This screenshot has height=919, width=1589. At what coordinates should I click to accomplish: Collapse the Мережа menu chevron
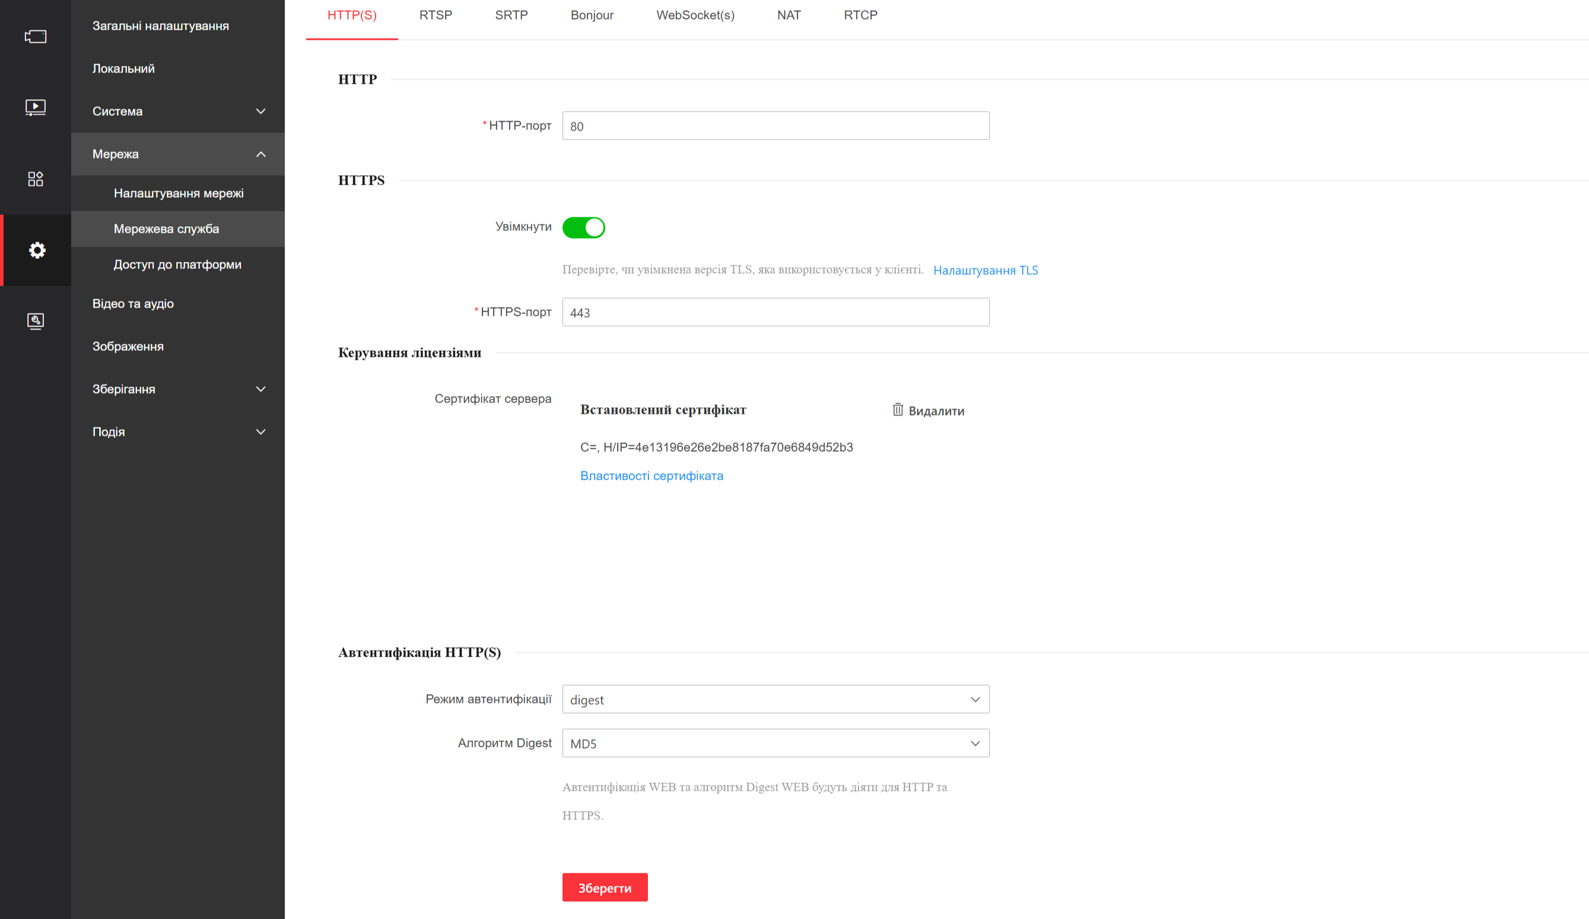[260, 154]
